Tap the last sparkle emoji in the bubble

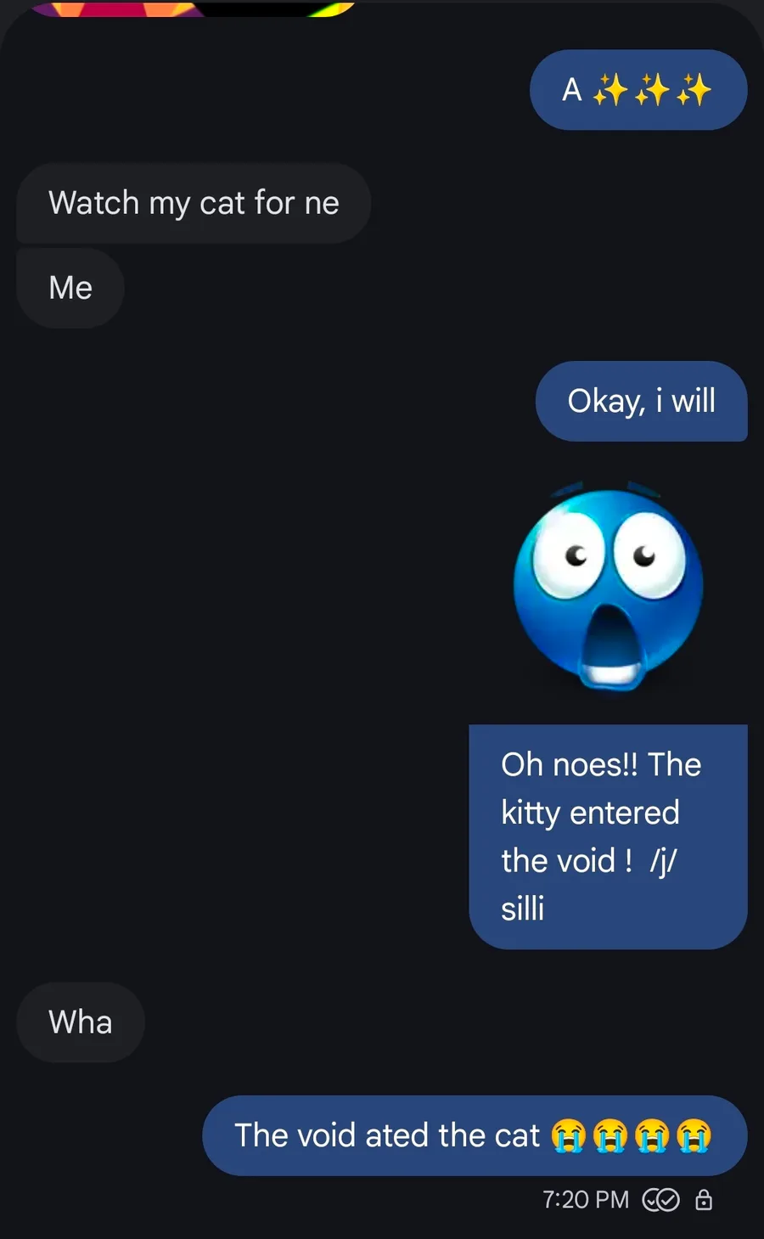(694, 89)
